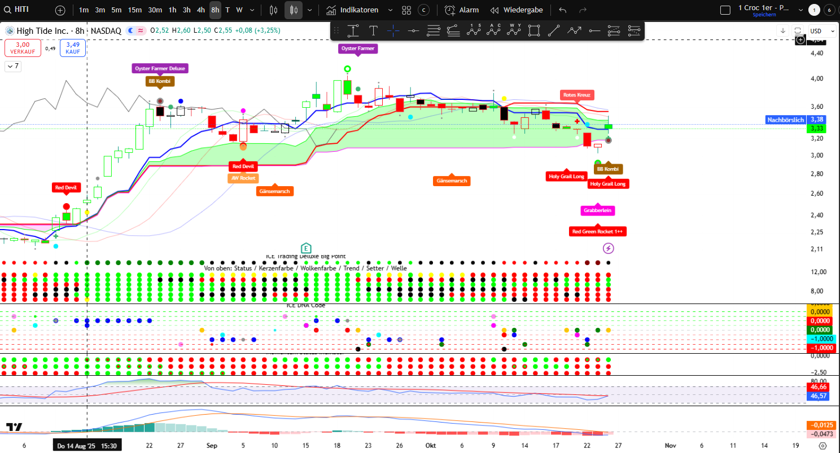This screenshot has width=840, height=453.
Task: Expand the timeframe interval dropdown arrow
Action: [x=252, y=10]
